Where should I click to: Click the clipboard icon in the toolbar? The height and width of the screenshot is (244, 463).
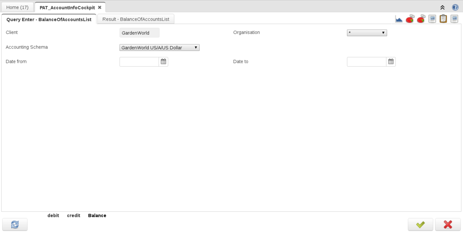tap(443, 19)
